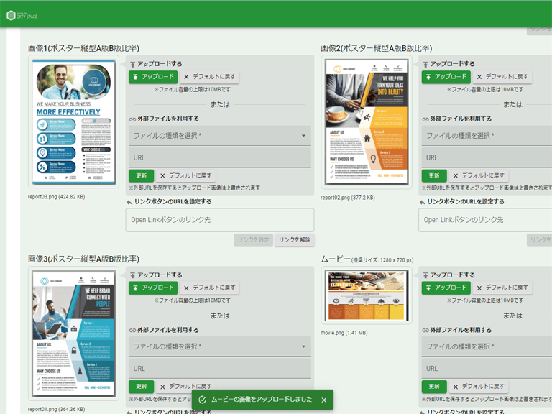Select heading 画像3(ポスター縦型A版B版比率)
The image size is (552, 414).
point(84,259)
